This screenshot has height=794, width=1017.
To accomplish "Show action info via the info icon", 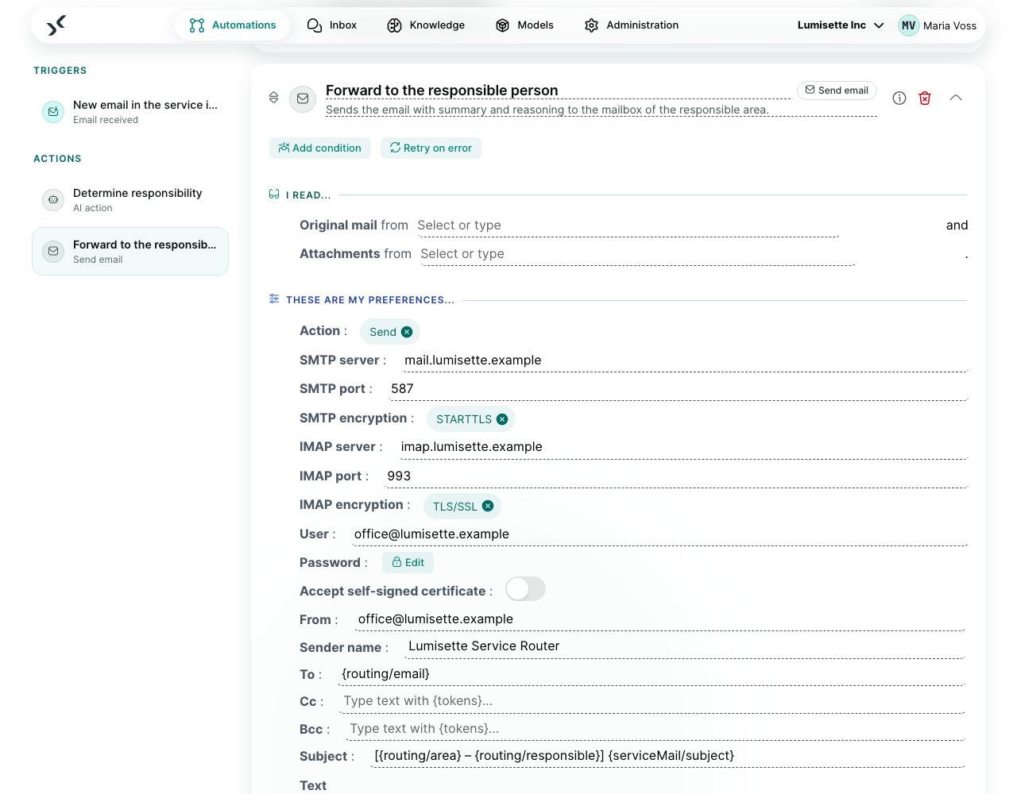I will pyautogui.click(x=899, y=98).
